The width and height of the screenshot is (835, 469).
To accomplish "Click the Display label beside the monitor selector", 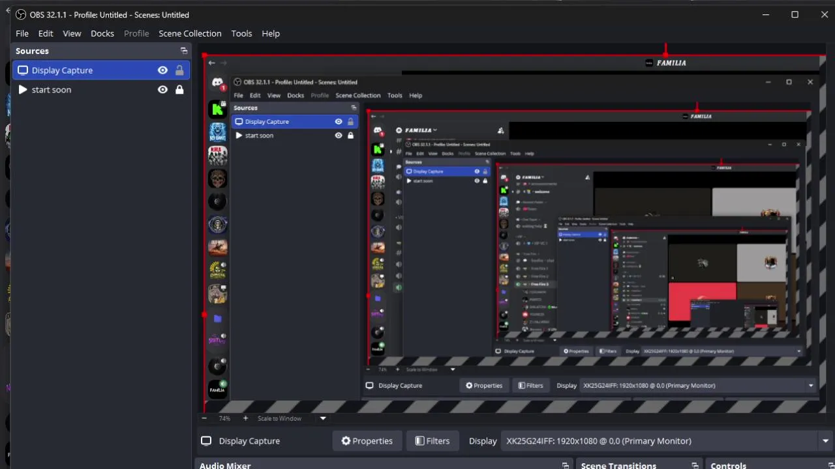I will (483, 441).
